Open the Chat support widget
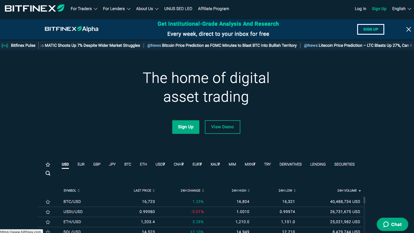This screenshot has width=414, height=233. click(392, 224)
